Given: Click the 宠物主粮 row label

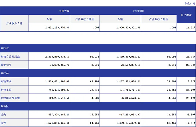Looking at the screenshot, I should pyautogui.click(x=14, y=90).
